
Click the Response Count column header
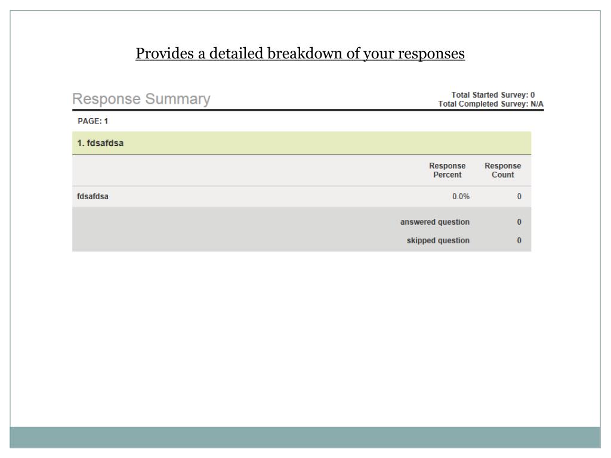coord(502,170)
